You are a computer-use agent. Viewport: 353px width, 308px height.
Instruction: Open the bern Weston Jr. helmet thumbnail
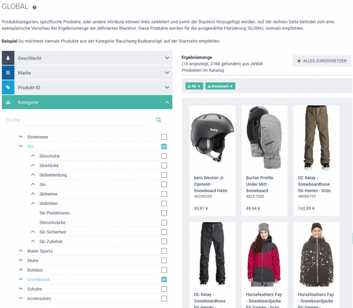pyautogui.click(x=212, y=137)
